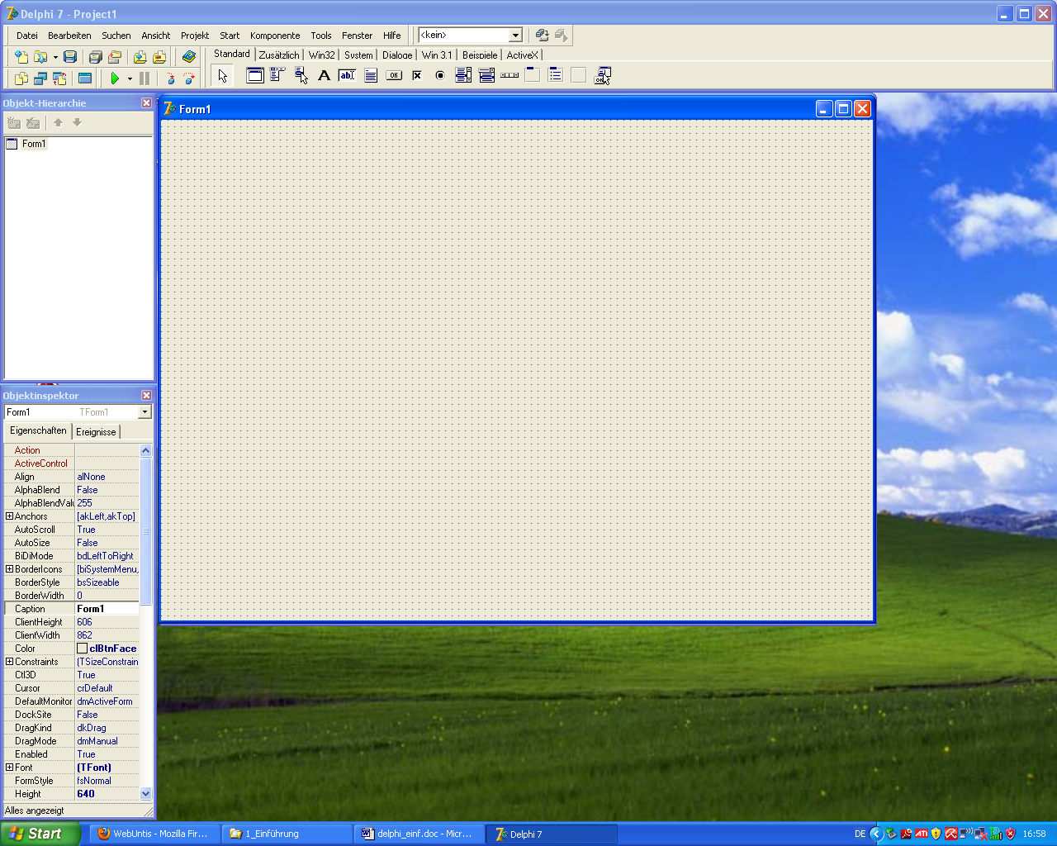Viewport: 1057px width, 846px height.
Task: Click the Windows Start button
Action: (x=40, y=834)
